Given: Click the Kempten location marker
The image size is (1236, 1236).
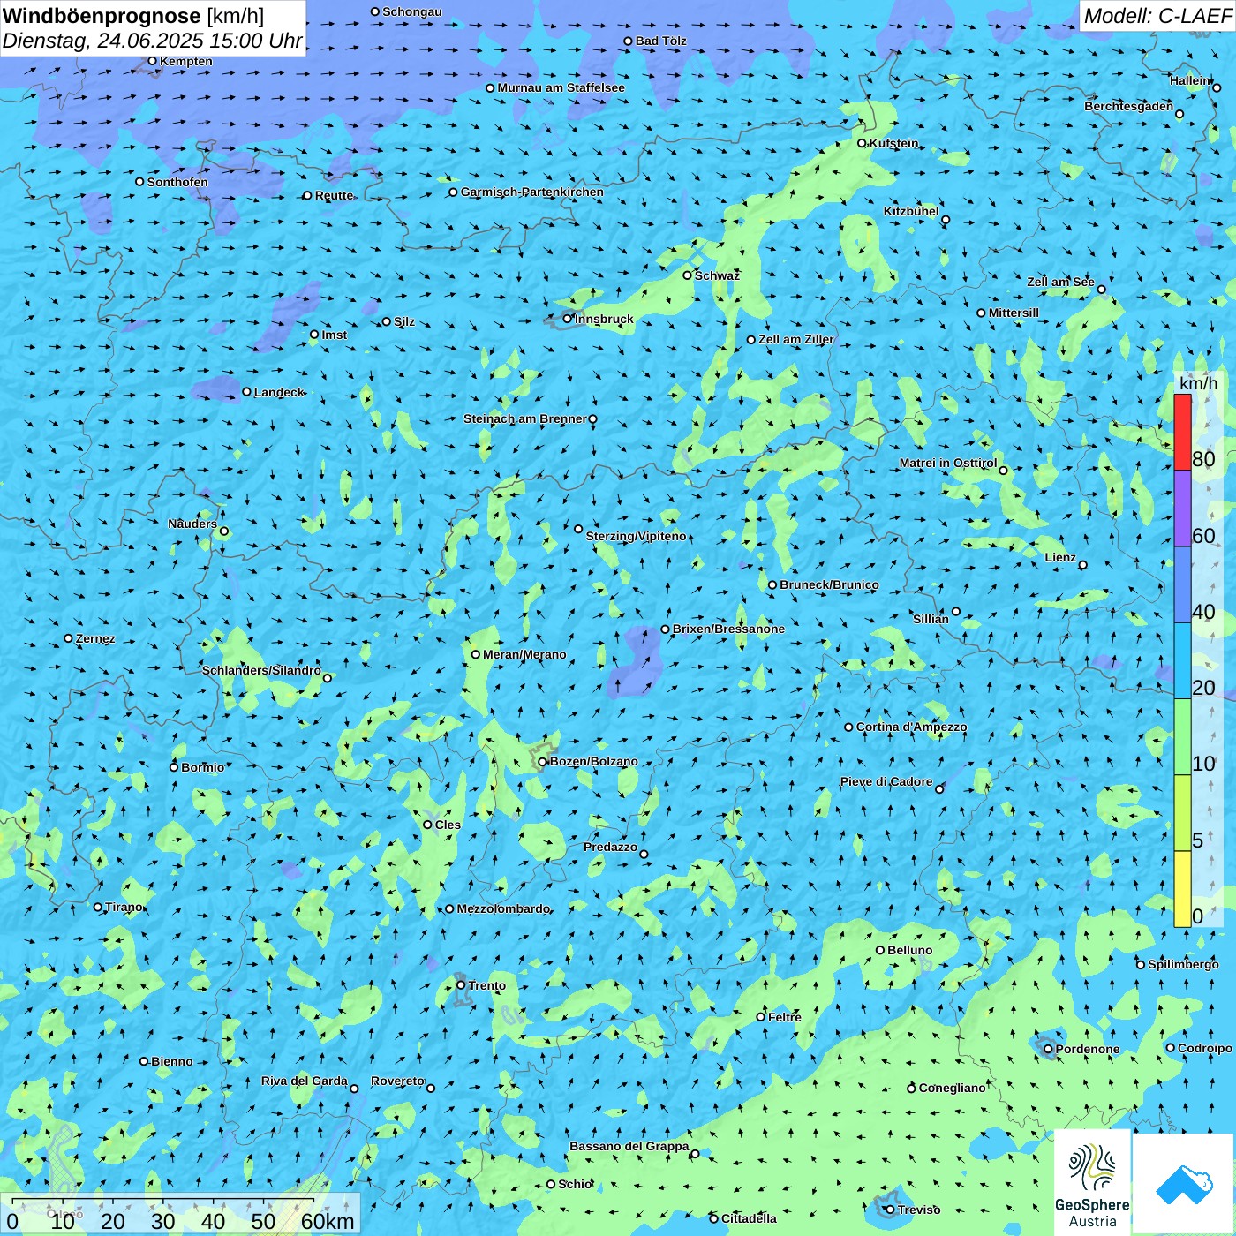Looking at the screenshot, I should [x=153, y=61].
